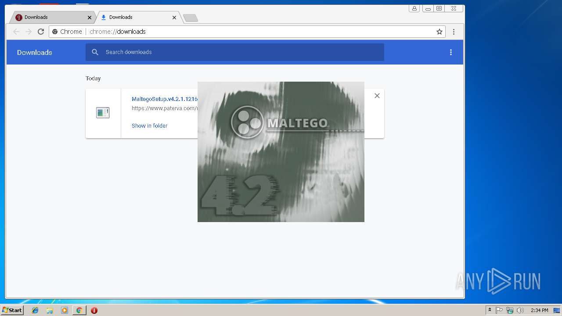Screen dimensions: 562x316
Task: Restore down the Chrome window
Action: (x=439, y=8)
